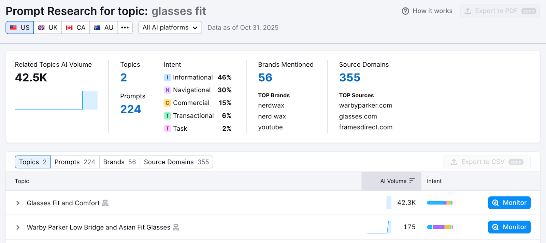
Task: Open the Source Domains tab
Action: (x=176, y=162)
